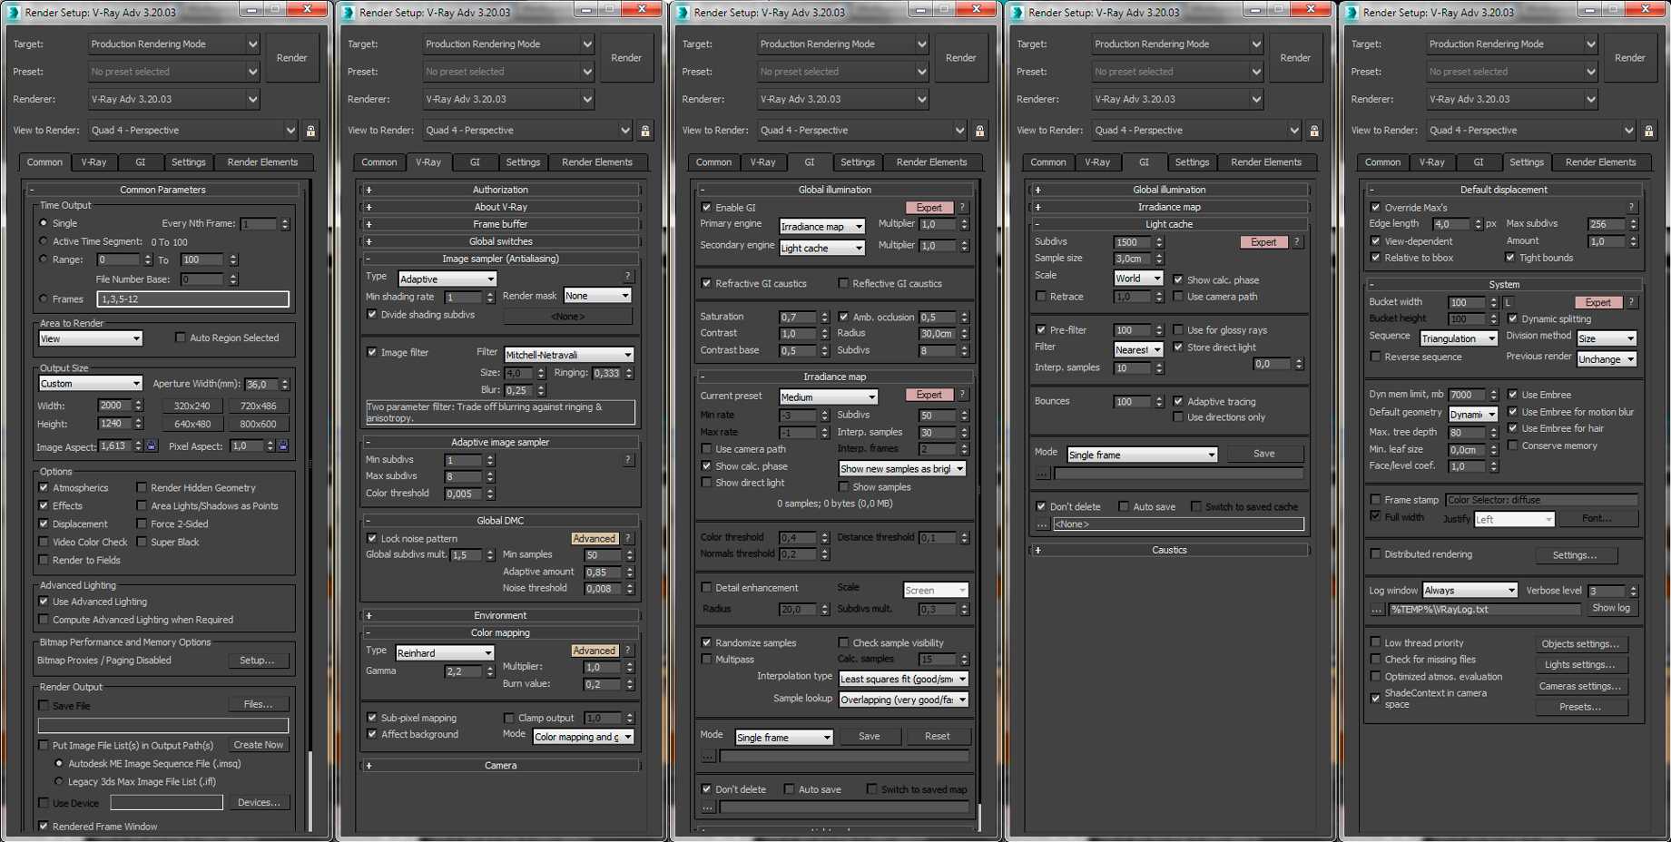This screenshot has height=842, width=1671.
Task: Open the help question mark in Global DMC
Action: [x=627, y=538]
